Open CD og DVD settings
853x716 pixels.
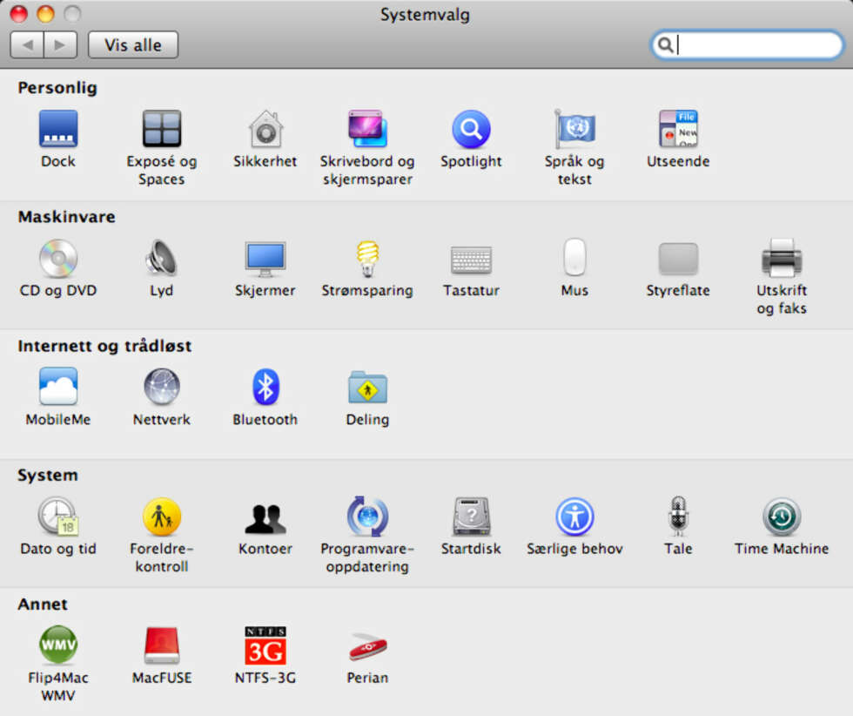tap(58, 258)
